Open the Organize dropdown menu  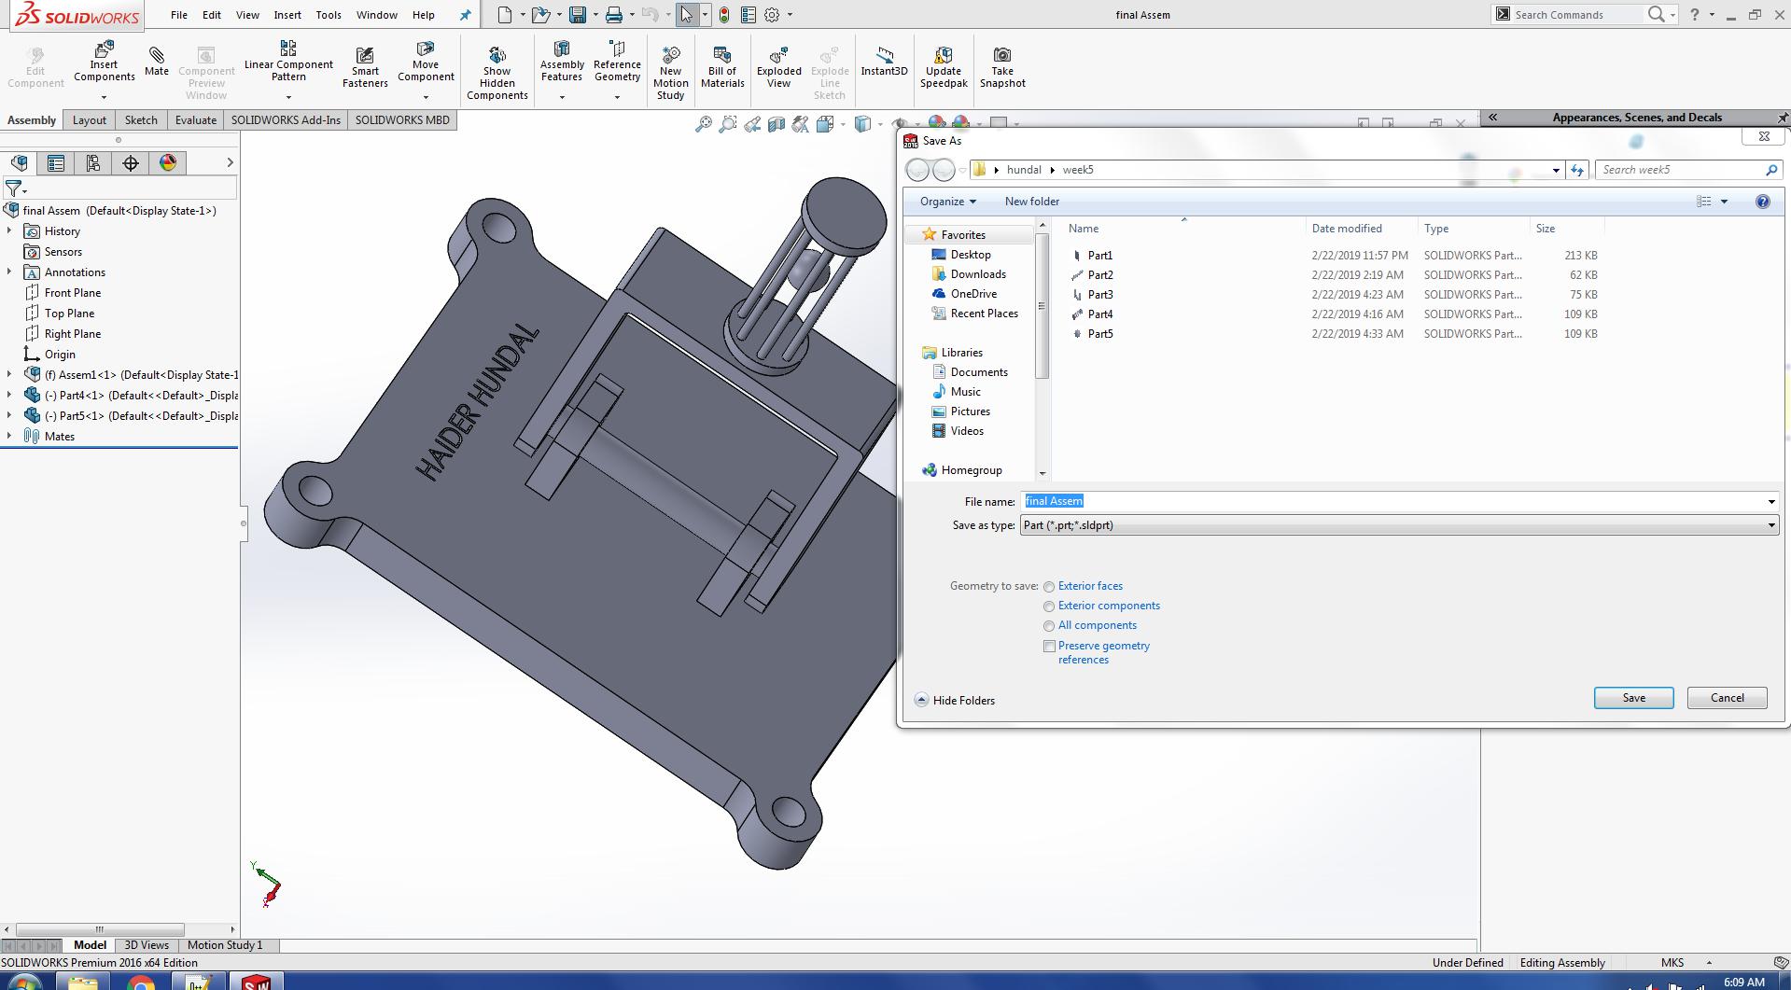click(x=947, y=202)
